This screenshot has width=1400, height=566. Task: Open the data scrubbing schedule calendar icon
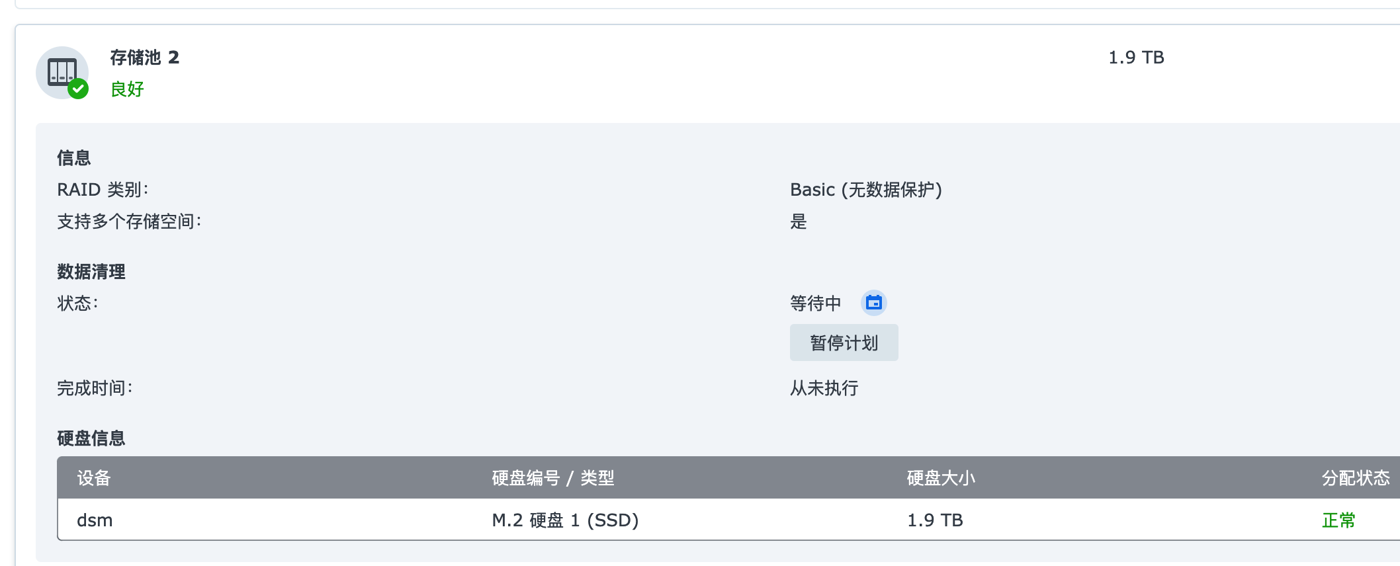[x=873, y=303]
